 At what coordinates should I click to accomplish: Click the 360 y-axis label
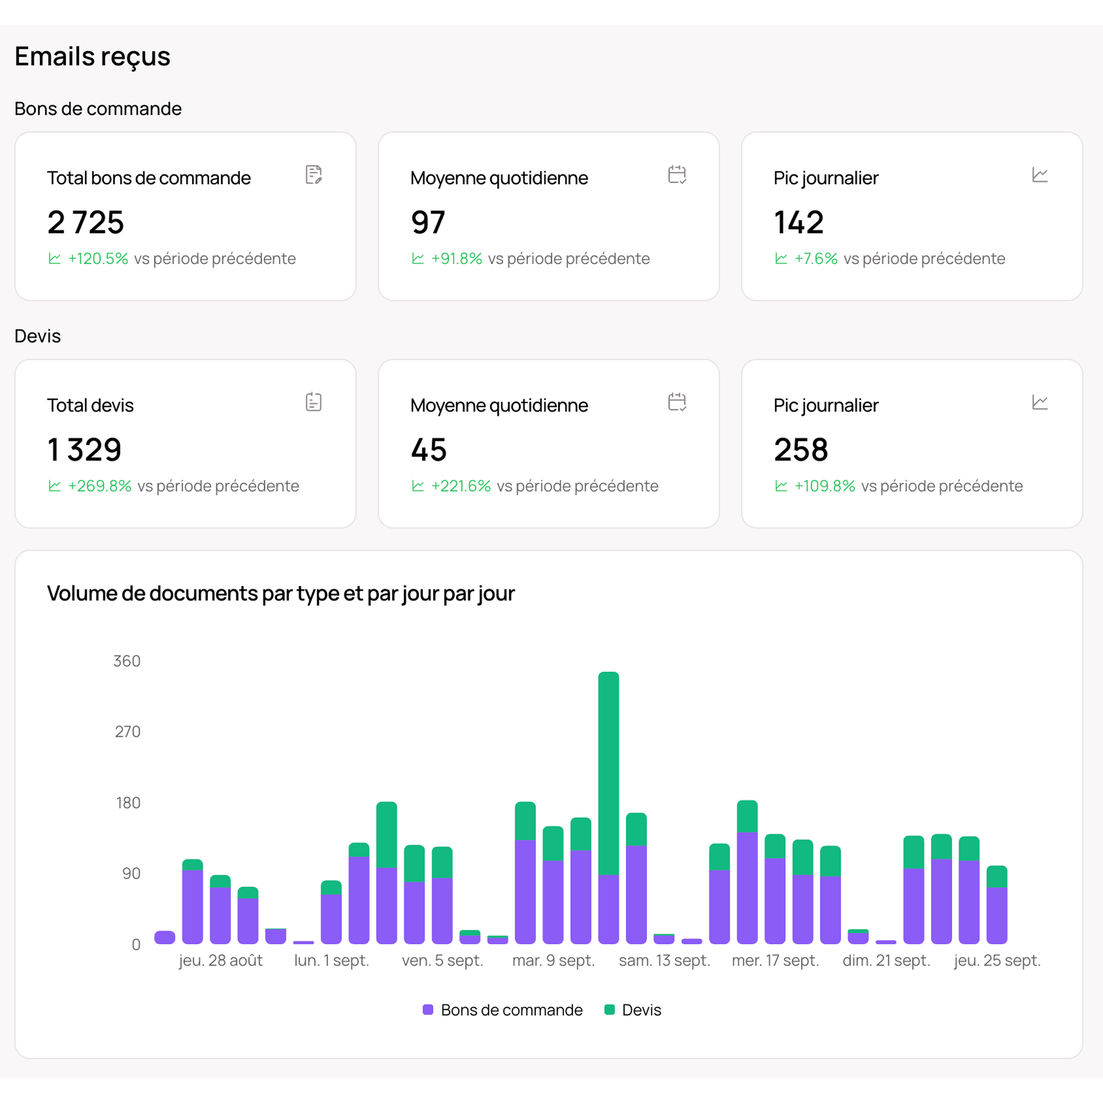tap(127, 661)
